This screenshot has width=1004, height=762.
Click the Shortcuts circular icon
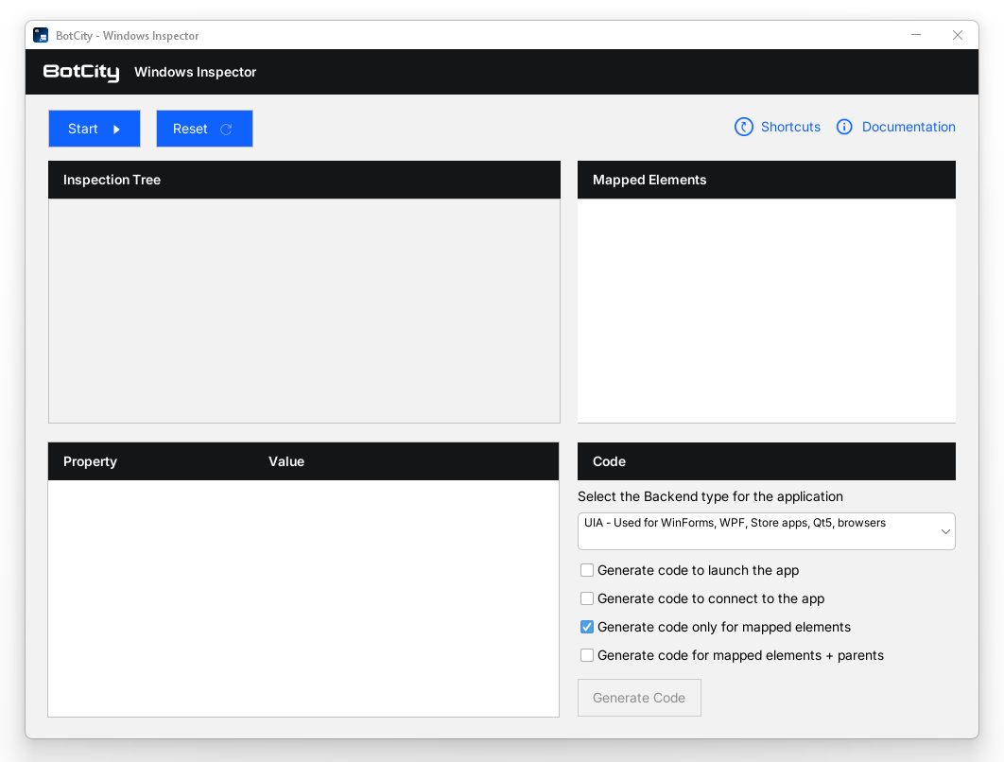pyautogui.click(x=744, y=127)
